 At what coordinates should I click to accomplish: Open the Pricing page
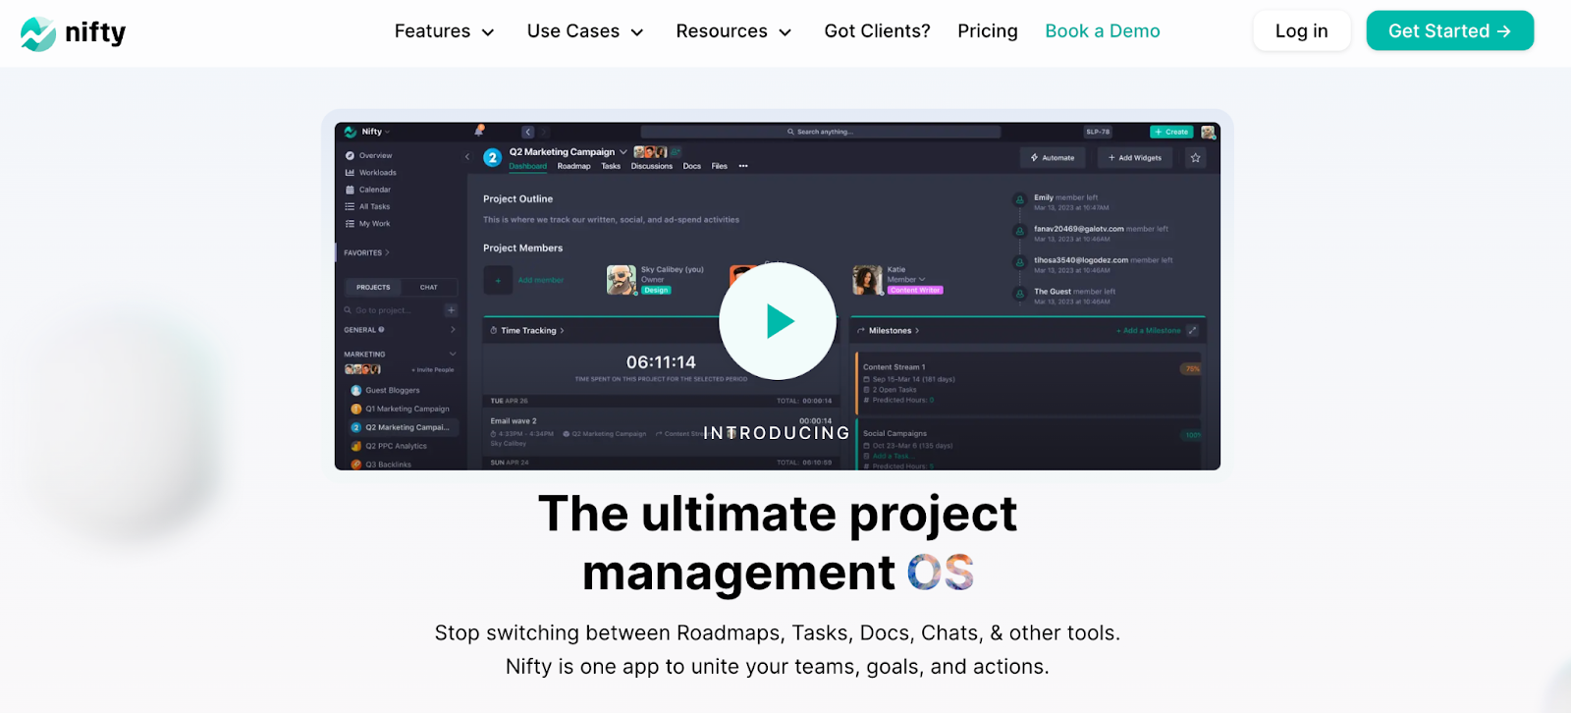coord(988,31)
